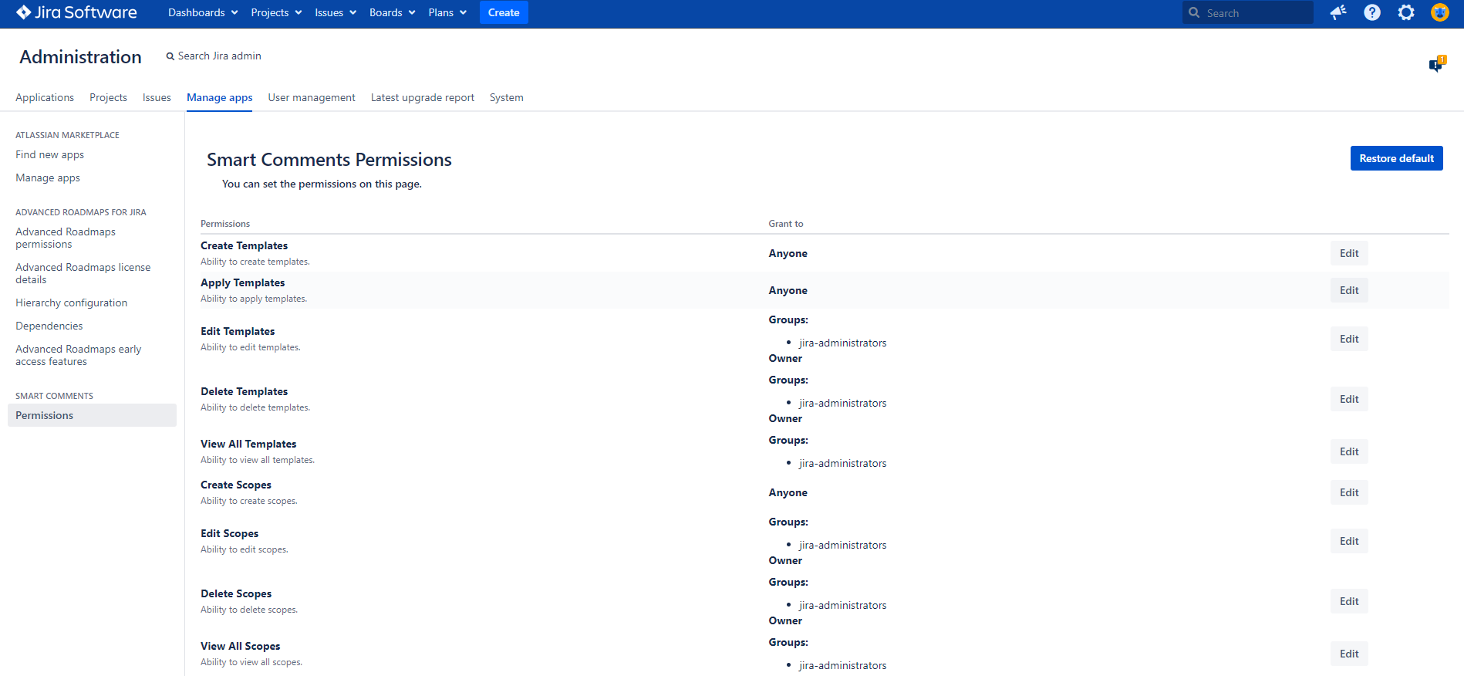The width and height of the screenshot is (1464, 676).
Task: Open Find new apps in sidebar
Action: click(50, 154)
